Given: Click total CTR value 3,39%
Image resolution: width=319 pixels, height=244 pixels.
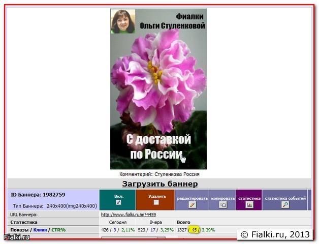Looking at the screenshot, I should [208, 230].
